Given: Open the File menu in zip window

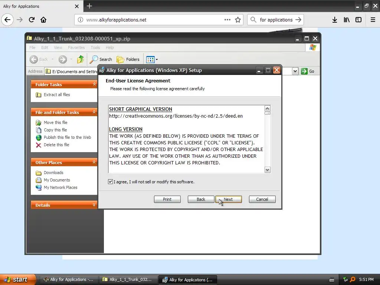Looking at the screenshot, I should click(32, 47).
